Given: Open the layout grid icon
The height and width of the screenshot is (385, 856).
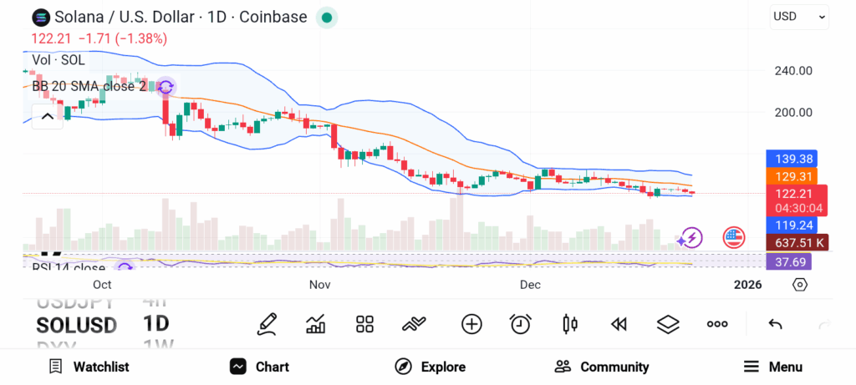Looking at the screenshot, I should coord(364,324).
